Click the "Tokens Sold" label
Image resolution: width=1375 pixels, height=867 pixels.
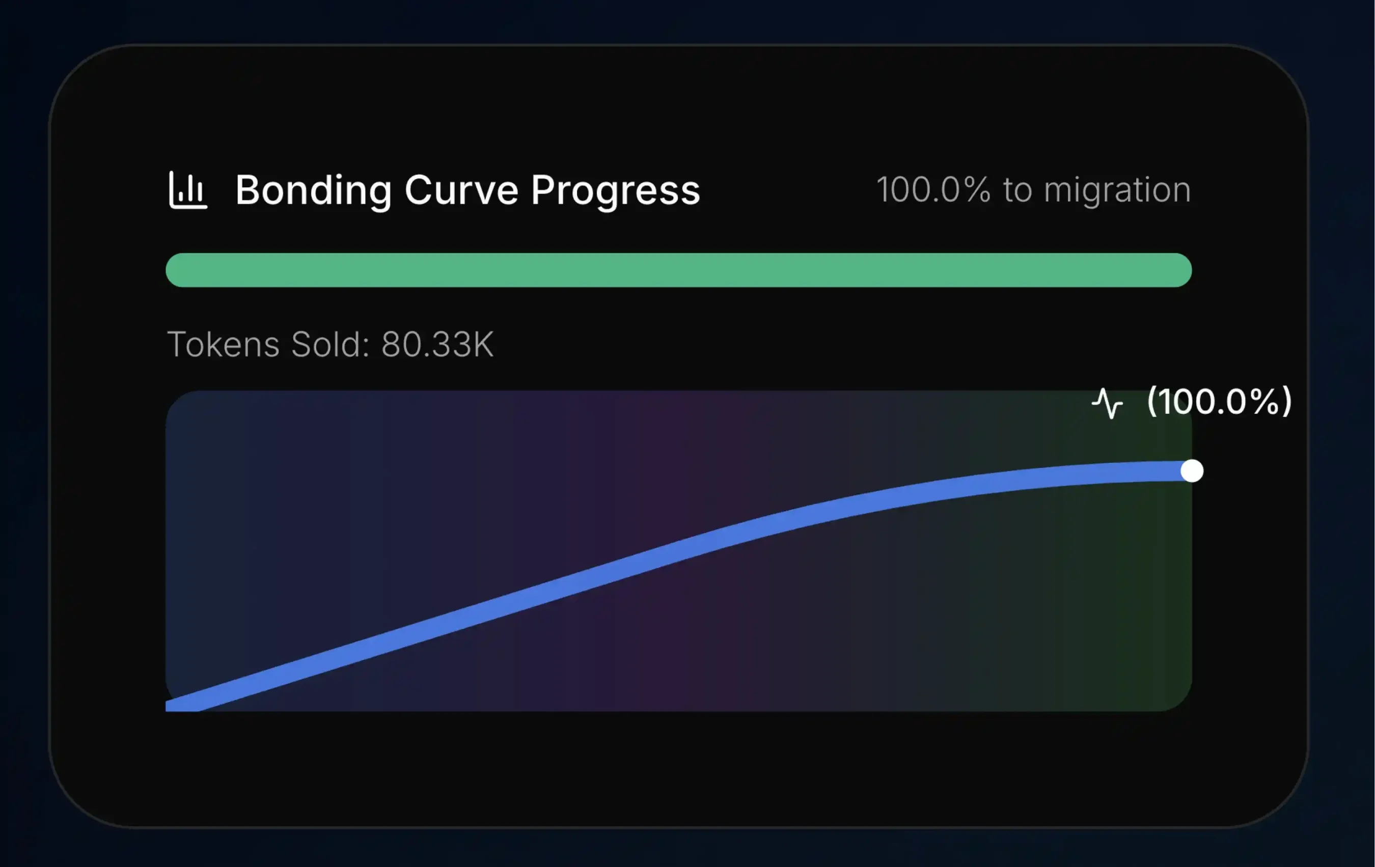coord(267,344)
